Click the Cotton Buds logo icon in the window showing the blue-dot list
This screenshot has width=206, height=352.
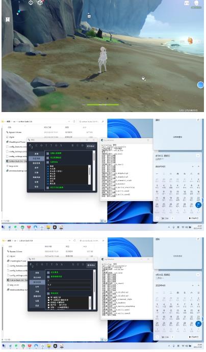[x=31, y=146]
